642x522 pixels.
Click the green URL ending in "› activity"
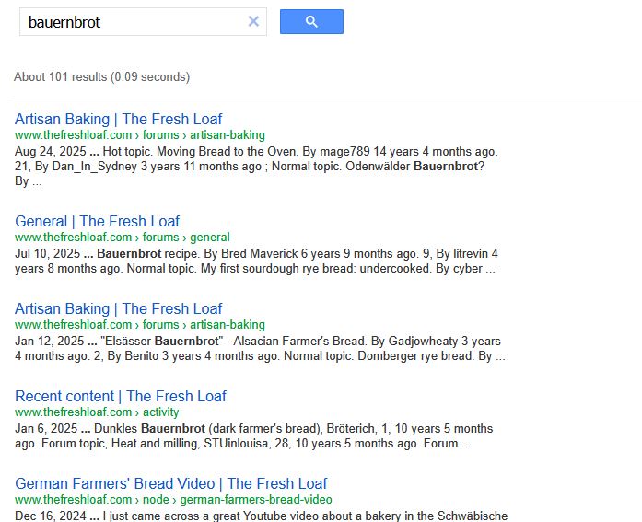coord(97,412)
